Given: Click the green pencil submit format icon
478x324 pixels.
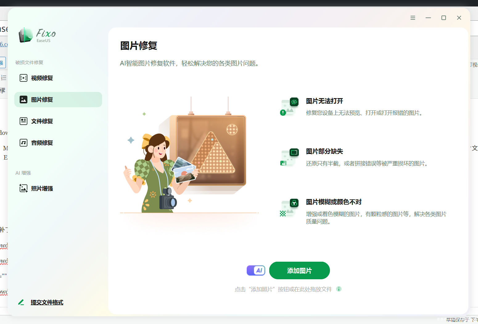Looking at the screenshot, I should click(x=21, y=302).
